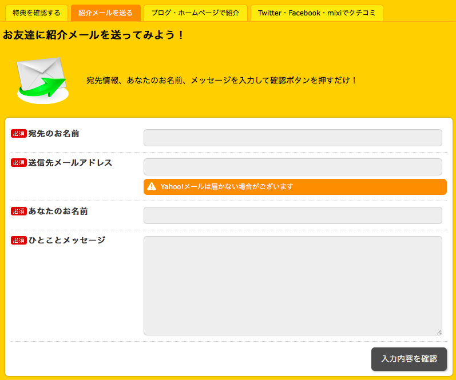Viewport: 456px width, 380px height.
Task: Click the label 送信先メールアドレス
Action: (x=70, y=163)
